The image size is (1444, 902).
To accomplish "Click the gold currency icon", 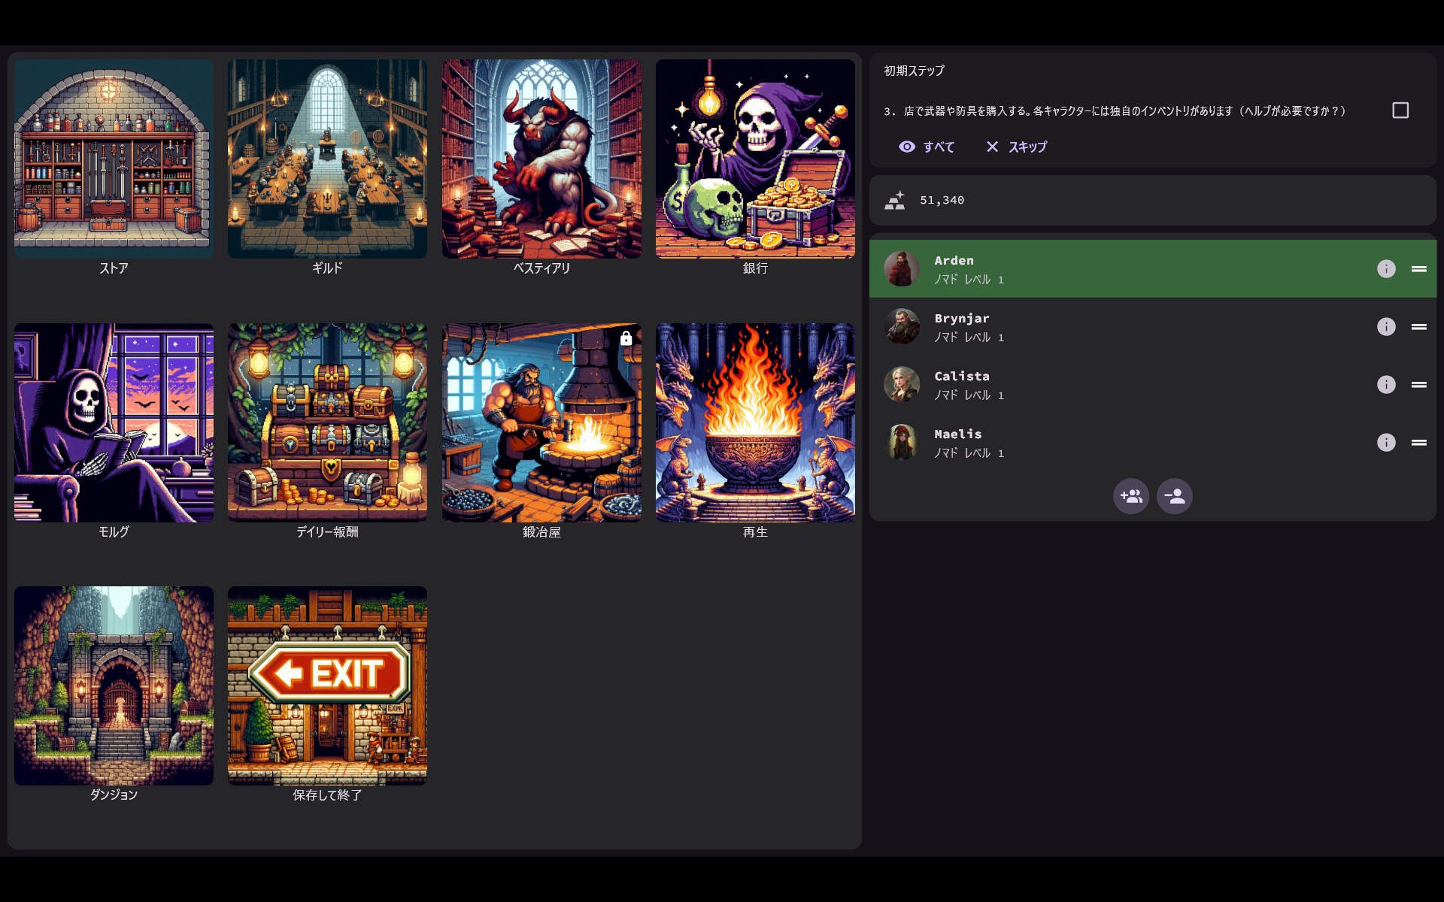I will pyautogui.click(x=895, y=200).
